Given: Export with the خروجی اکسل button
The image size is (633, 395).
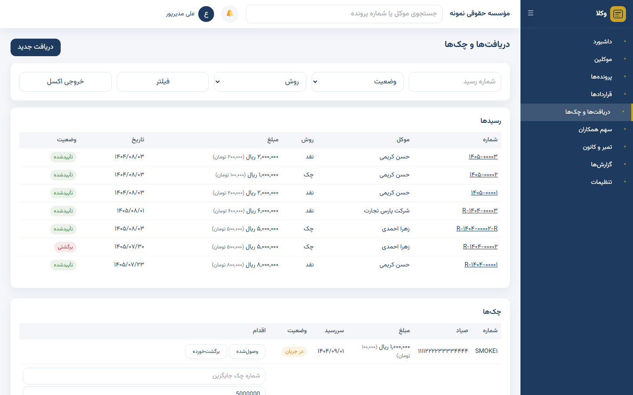Looking at the screenshot, I should tap(65, 82).
